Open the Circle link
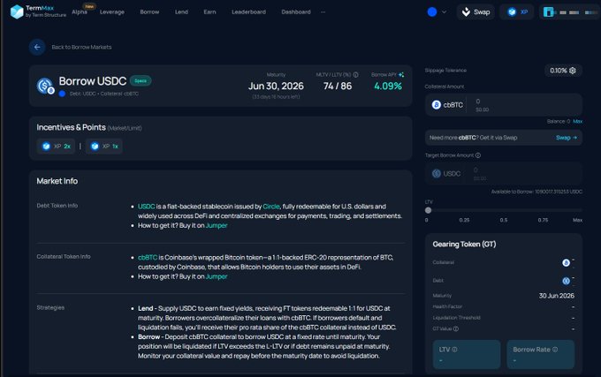Image resolution: width=601 pixels, height=377 pixels. pyautogui.click(x=271, y=207)
